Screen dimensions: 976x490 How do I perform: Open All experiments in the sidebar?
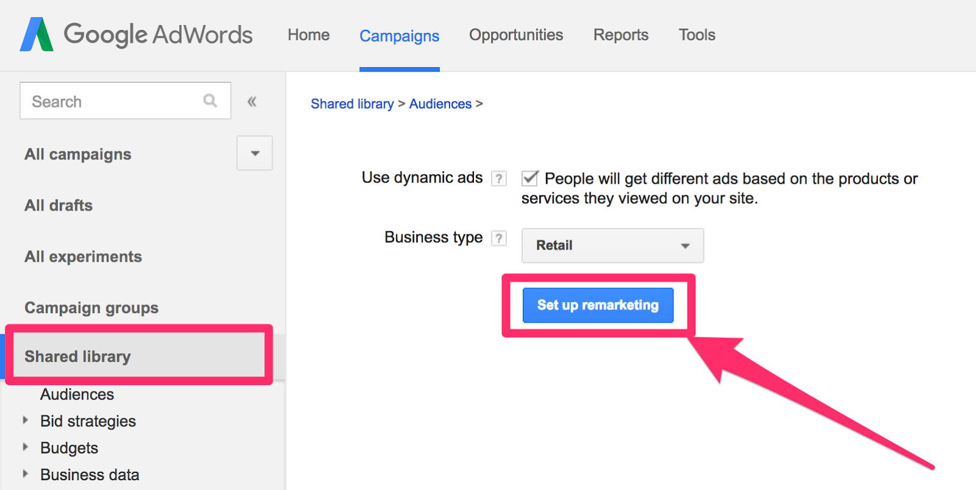click(x=83, y=257)
